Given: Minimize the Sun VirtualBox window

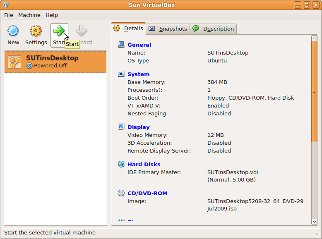Looking at the screenshot, I should [x=298, y=5].
